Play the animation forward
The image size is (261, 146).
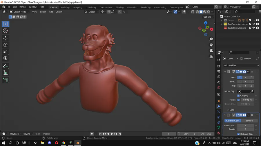(112, 134)
